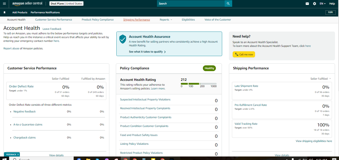Go to the Shipping Performance tab
Viewport: 339px width, 160px height.
(137, 20)
